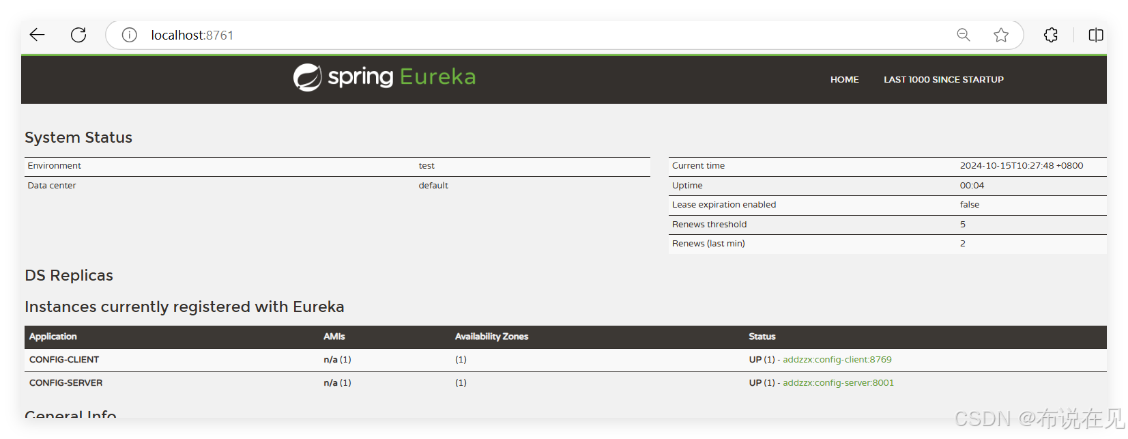Click the Status column header

coord(762,337)
